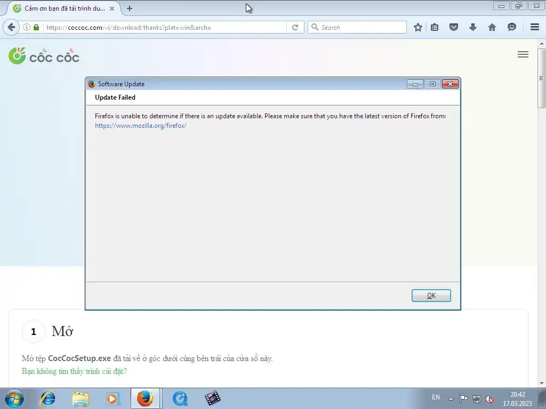
Task: Show bookmarks list icon in toolbar
Action: tap(435, 27)
